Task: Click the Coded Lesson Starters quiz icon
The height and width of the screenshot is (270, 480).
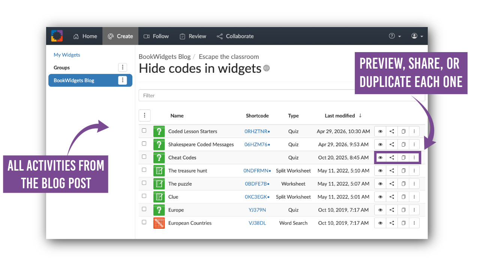Action: click(159, 131)
